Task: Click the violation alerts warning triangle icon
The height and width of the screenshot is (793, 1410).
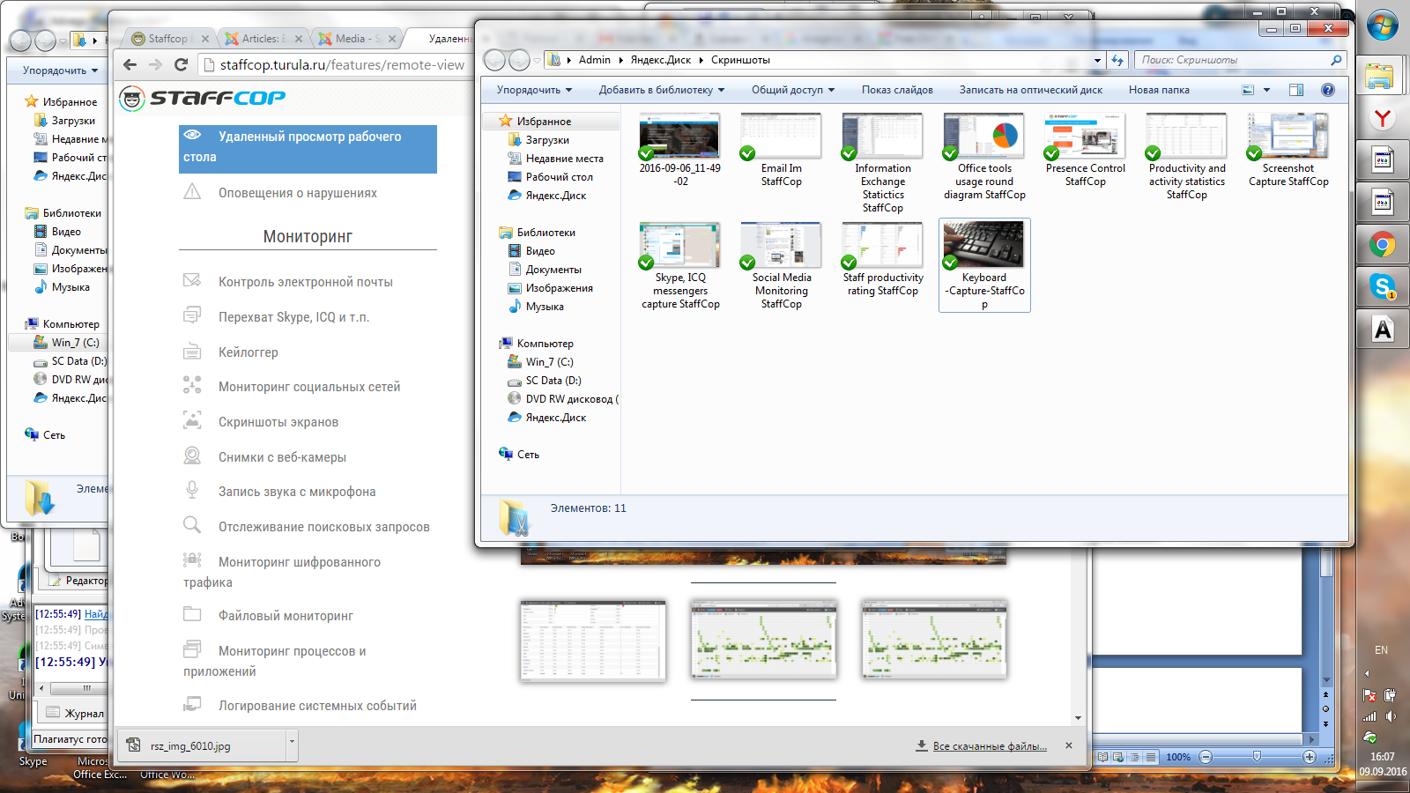Action: point(192,191)
